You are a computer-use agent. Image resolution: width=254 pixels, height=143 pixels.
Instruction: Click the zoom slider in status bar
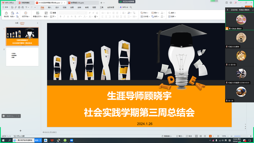pyautogui.click(x=239, y=136)
